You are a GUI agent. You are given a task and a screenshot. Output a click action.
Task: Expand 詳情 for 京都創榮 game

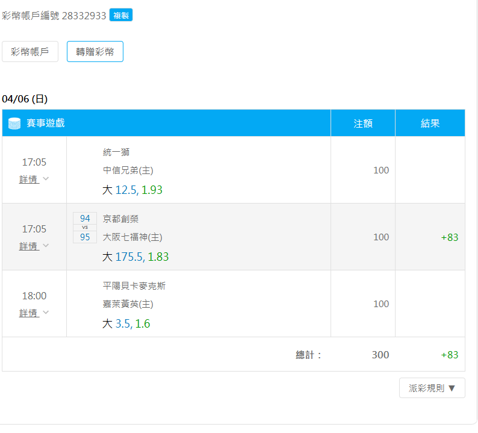pos(29,246)
